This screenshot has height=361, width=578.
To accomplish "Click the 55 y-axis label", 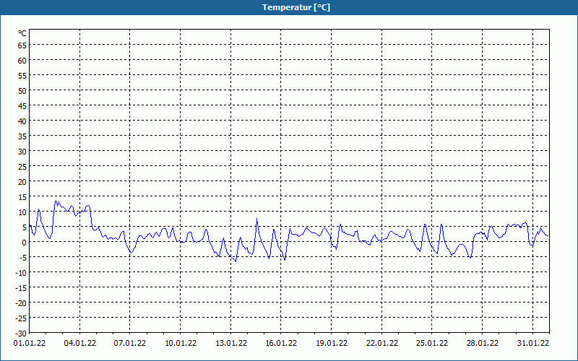I will click(x=22, y=76).
